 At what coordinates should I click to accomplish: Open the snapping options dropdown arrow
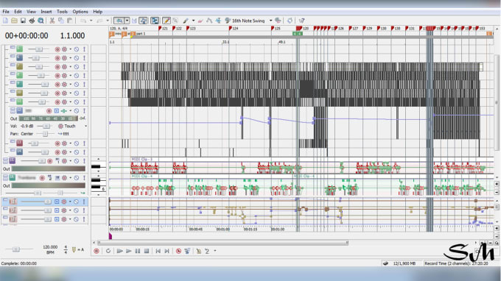(x=127, y=21)
